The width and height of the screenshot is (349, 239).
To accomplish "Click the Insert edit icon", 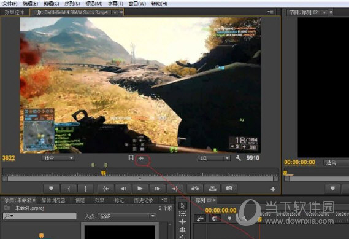I will 195,189.
